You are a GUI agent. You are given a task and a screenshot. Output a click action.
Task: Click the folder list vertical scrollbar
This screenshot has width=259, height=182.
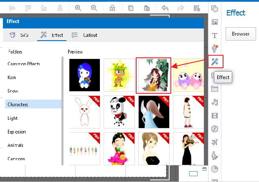[x=62, y=111]
